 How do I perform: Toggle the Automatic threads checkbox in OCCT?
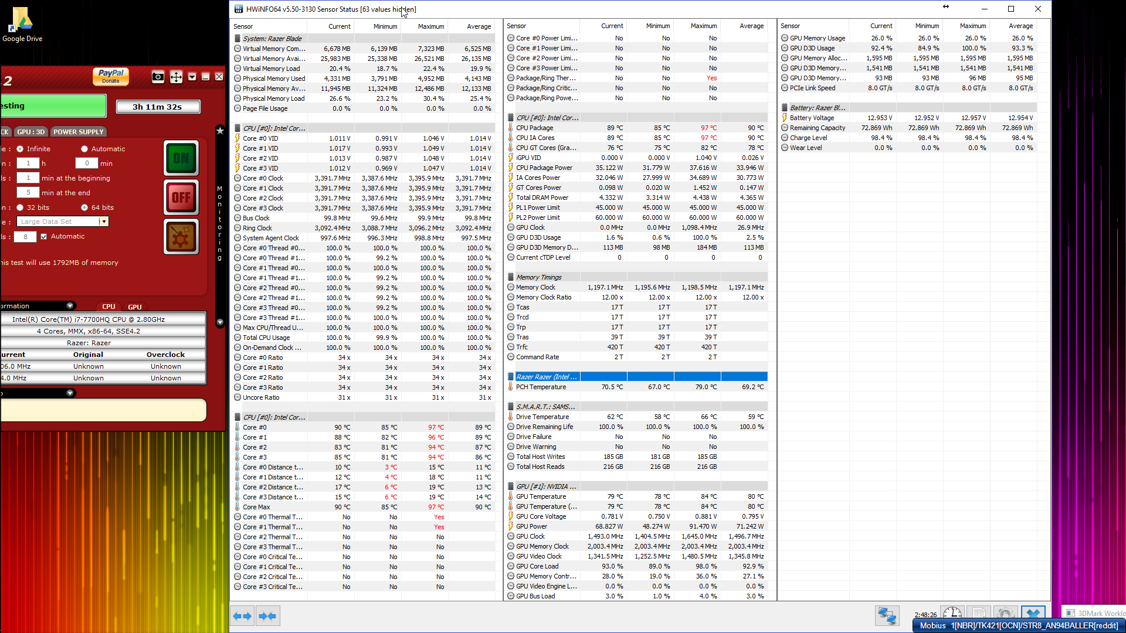pyautogui.click(x=43, y=237)
